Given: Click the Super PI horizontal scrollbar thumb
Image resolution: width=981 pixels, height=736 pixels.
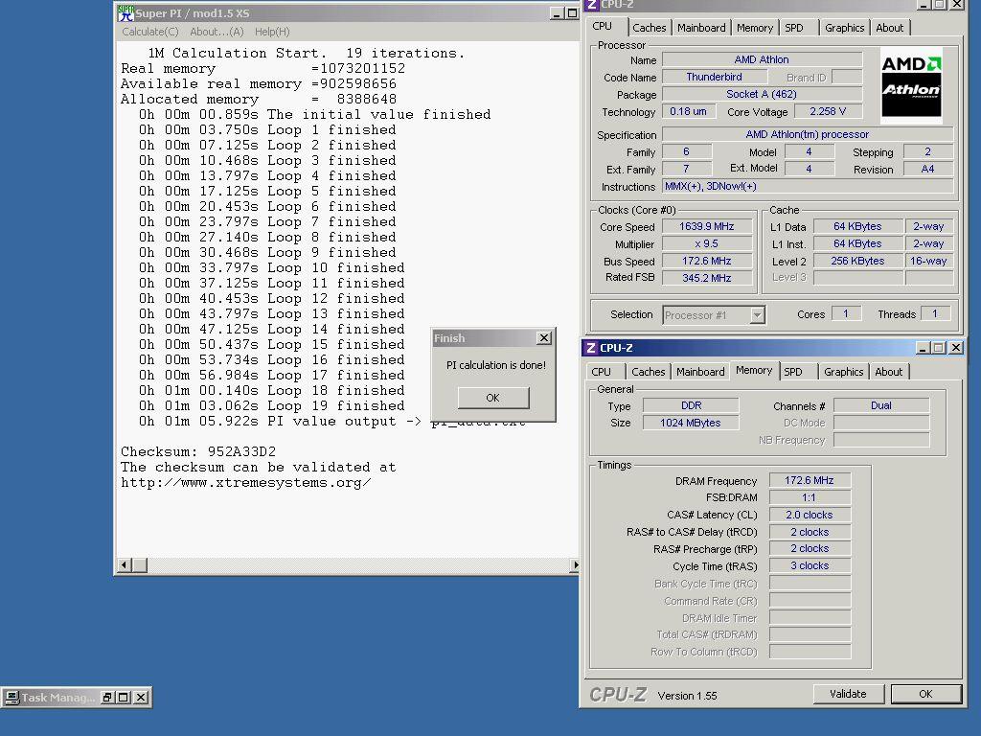Looking at the screenshot, I should [140, 565].
